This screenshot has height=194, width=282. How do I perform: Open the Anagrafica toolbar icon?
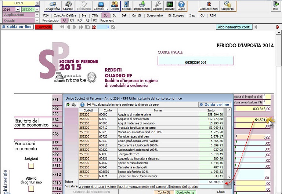coord(53,6)
